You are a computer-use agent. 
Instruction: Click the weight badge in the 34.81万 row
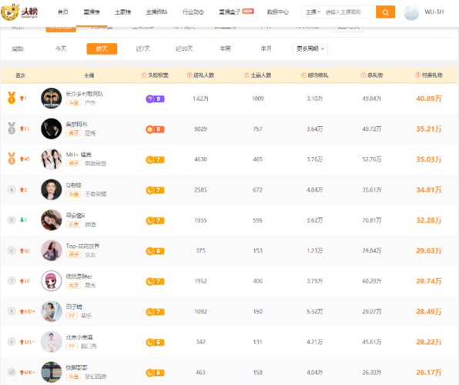coord(155,190)
